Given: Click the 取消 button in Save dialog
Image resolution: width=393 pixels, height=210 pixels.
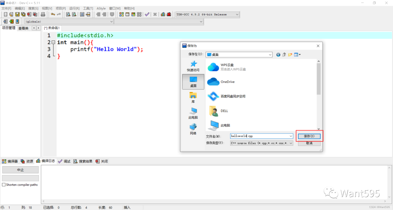Looking at the screenshot, I should (309, 143).
